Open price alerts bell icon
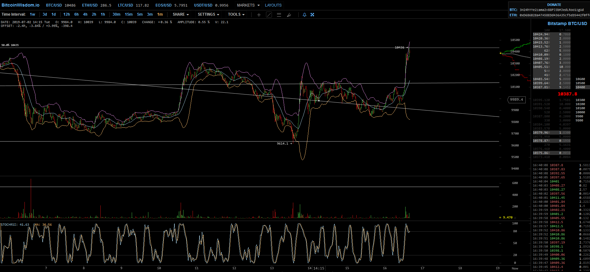Image resolution: width=590 pixels, height=272 pixels. [x=304, y=15]
